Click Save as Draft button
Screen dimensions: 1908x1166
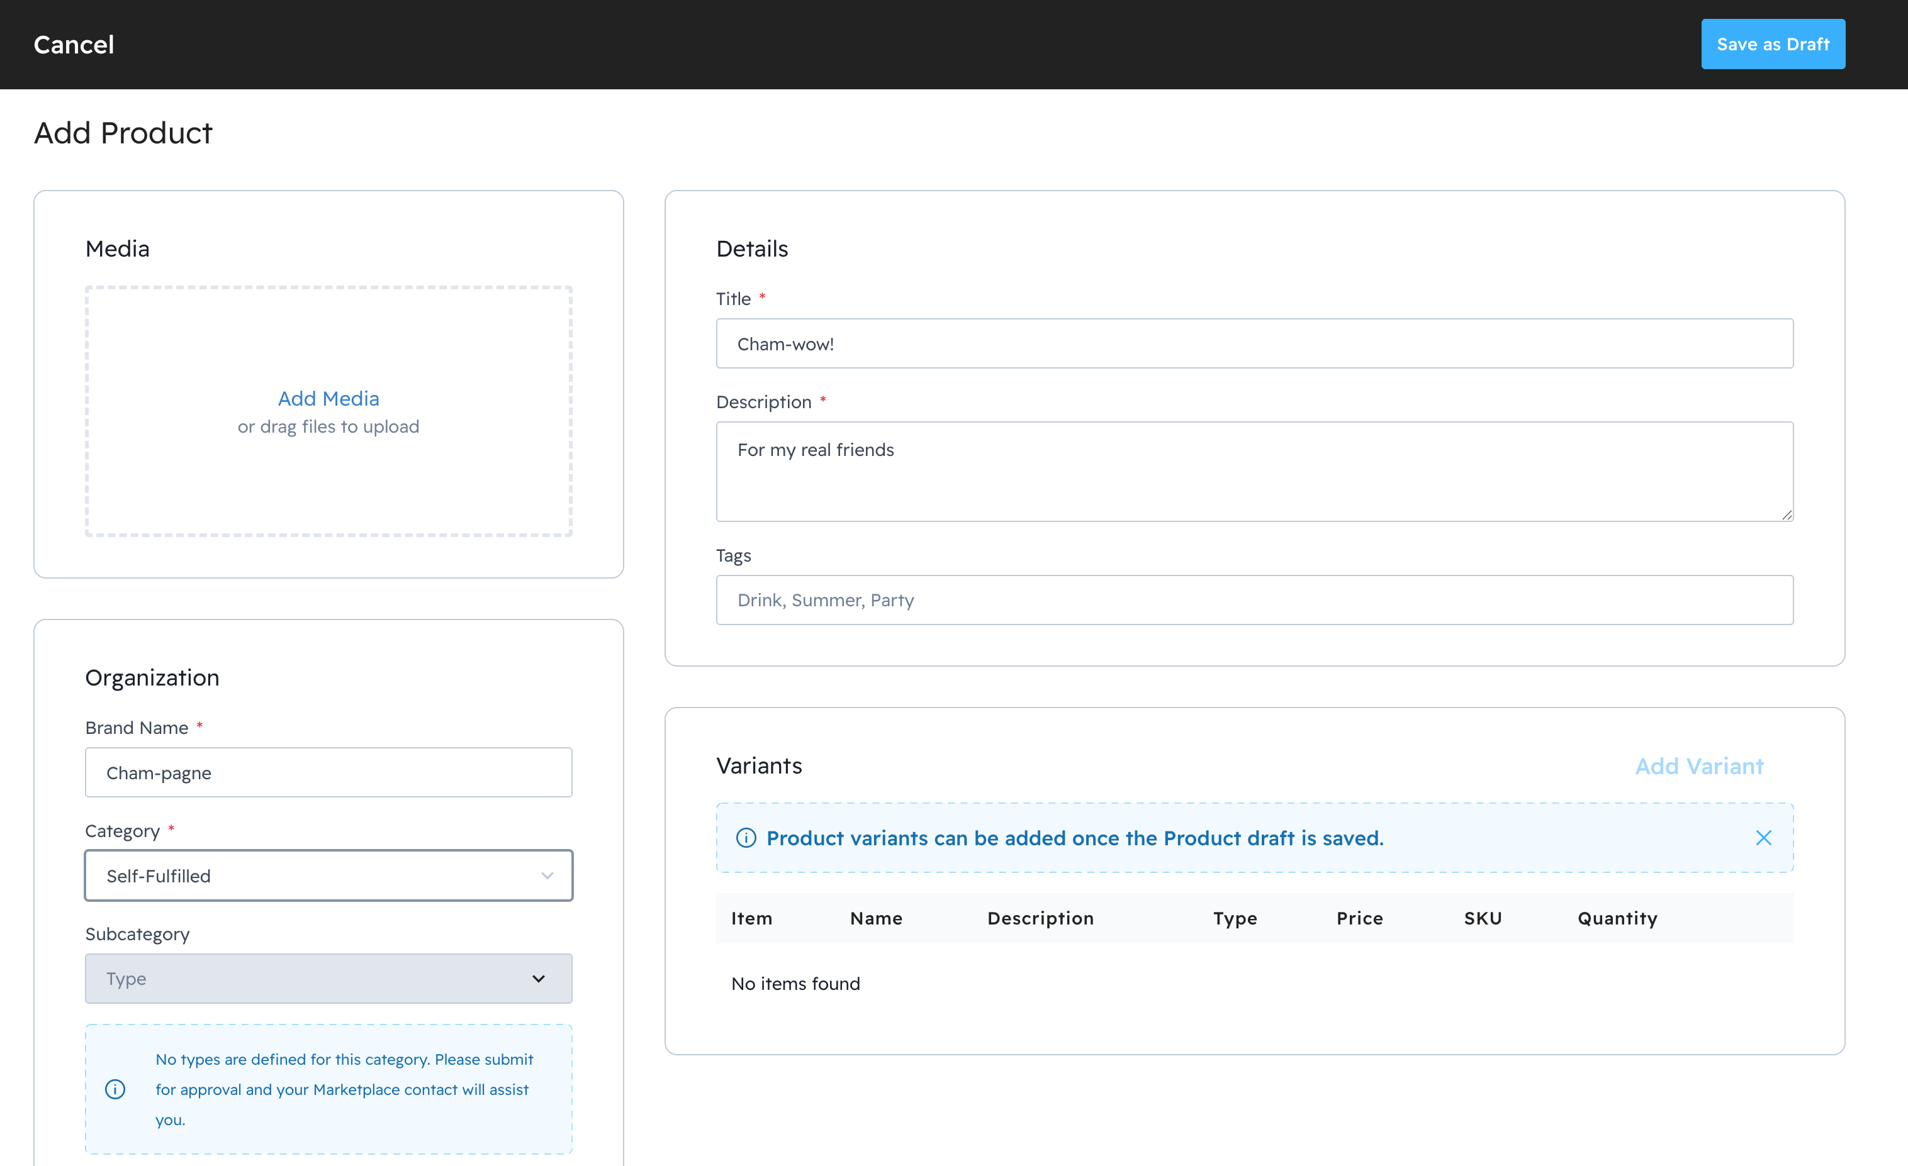pyautogui.click(x=1773, y=44)
